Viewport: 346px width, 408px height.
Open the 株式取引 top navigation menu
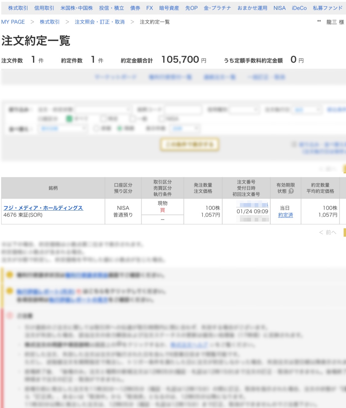coord(18,8)
